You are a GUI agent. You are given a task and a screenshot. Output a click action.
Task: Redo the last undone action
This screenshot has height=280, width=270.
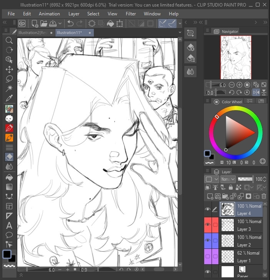tap(80, 23)
